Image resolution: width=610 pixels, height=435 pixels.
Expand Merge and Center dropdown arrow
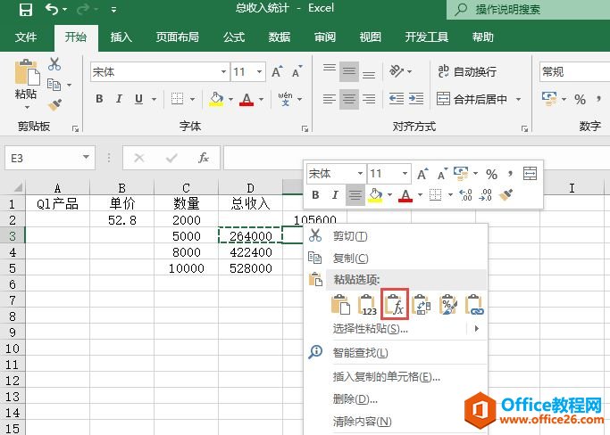click(x=518, y=100)
